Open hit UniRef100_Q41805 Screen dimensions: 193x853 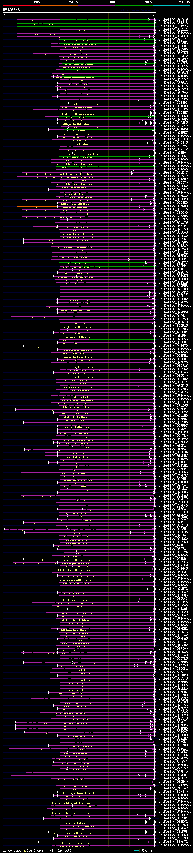click(x=173, y=76)
